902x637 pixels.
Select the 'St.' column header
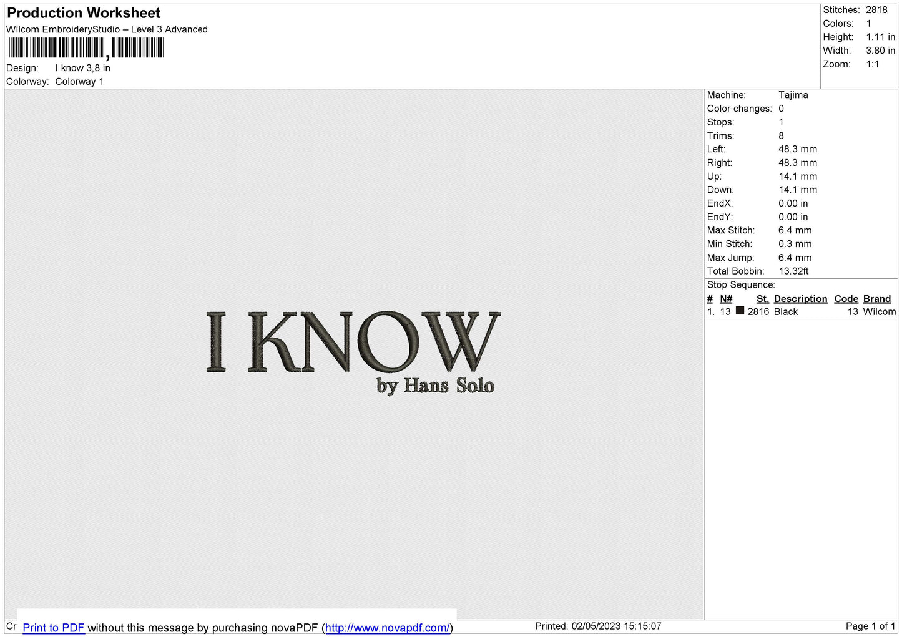763,299
